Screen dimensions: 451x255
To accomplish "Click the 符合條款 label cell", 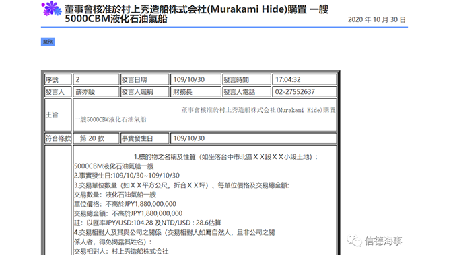I will (x=58, y=138).
